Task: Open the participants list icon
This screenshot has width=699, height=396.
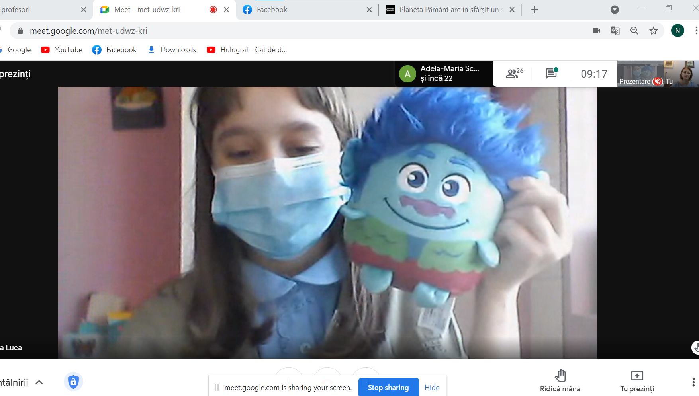Action: click(514, 74)
